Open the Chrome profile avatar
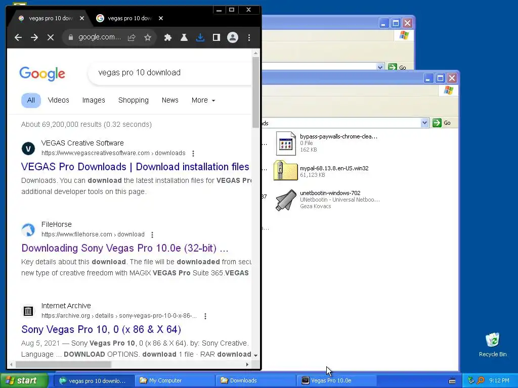The height and width of the screenshot is (388, 518). (x=233, y=37)
